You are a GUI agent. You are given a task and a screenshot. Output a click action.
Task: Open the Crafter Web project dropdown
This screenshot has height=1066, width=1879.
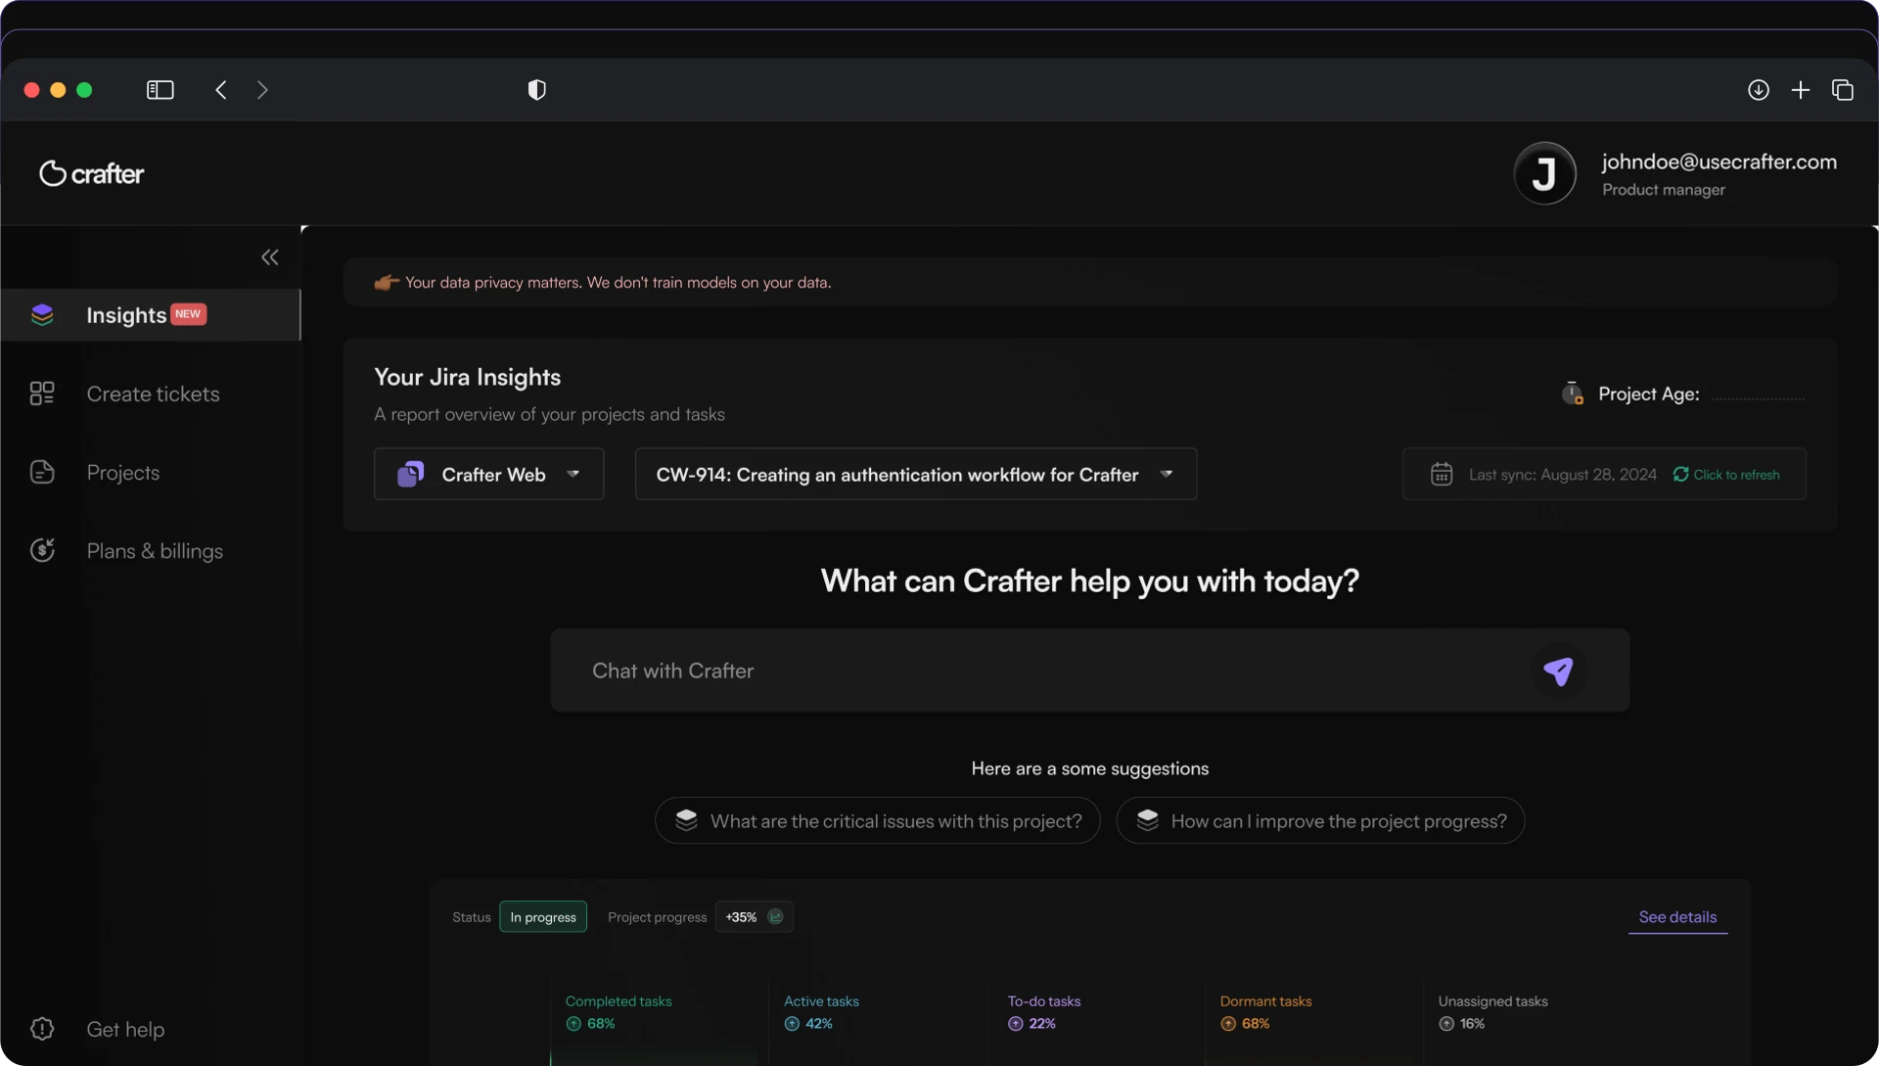pyautogui.click(x=488, y=474)
